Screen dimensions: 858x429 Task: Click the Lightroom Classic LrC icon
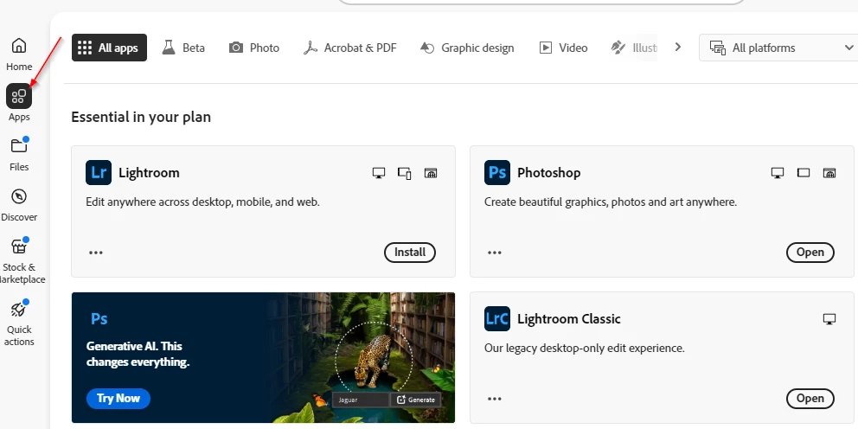click(x=496, y=319)
